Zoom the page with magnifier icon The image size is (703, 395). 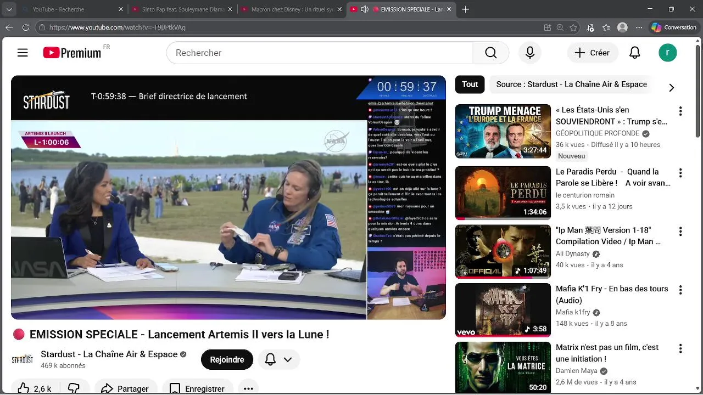560,27
